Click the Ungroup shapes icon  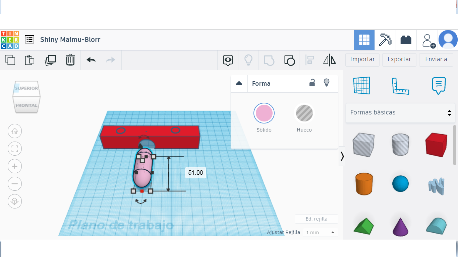click(289, 60)
